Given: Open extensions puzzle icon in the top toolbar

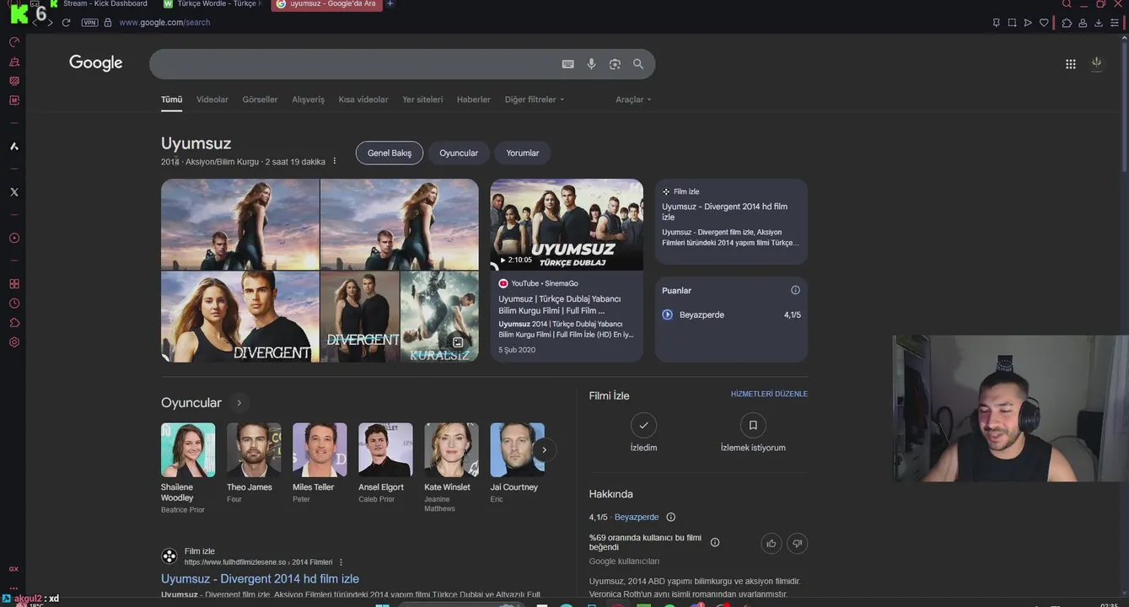Looking at the screenshot, I should 1067,23.
